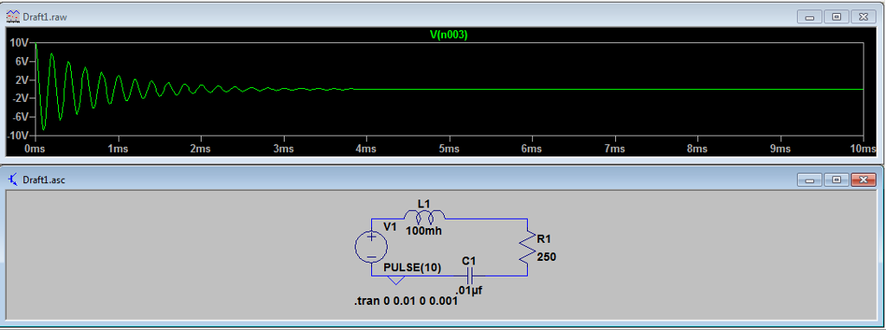Click the C1 component label
The height and width of the screenshot is (330, 886).
(469, 261)
